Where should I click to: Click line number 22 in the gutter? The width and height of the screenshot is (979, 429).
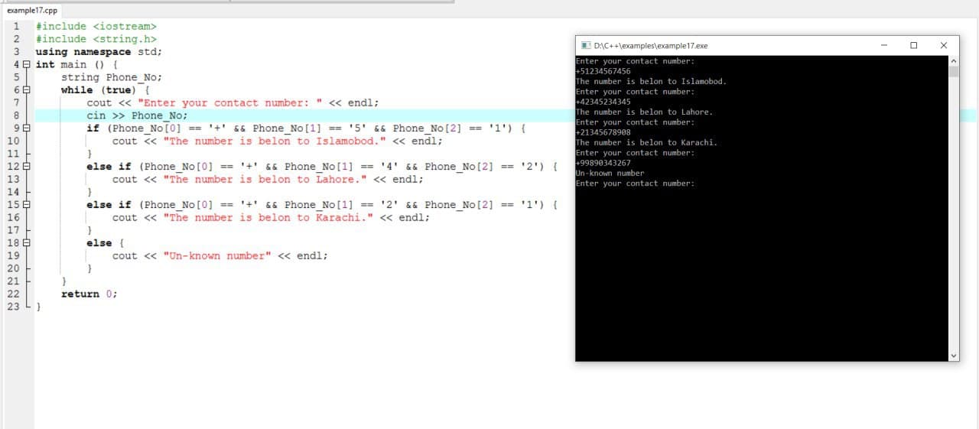(x=13, y=294)
